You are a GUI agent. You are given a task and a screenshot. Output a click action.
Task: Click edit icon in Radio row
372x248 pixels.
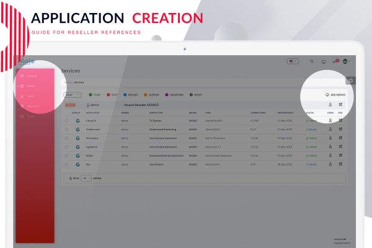click(x=340, y=156)
